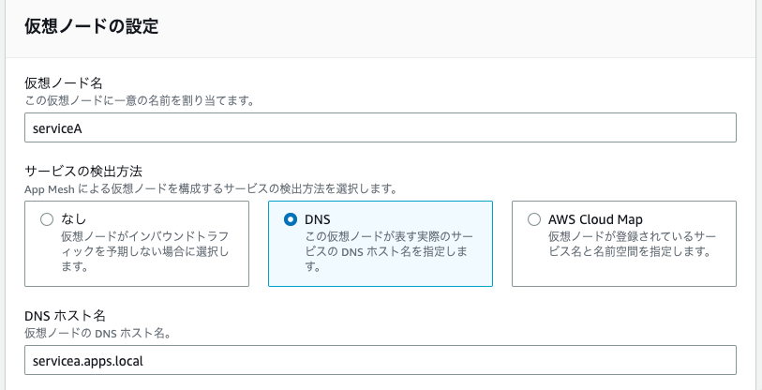
Task: Select the AWS Cloud Map radio button
Action: (x=534, y=219)
